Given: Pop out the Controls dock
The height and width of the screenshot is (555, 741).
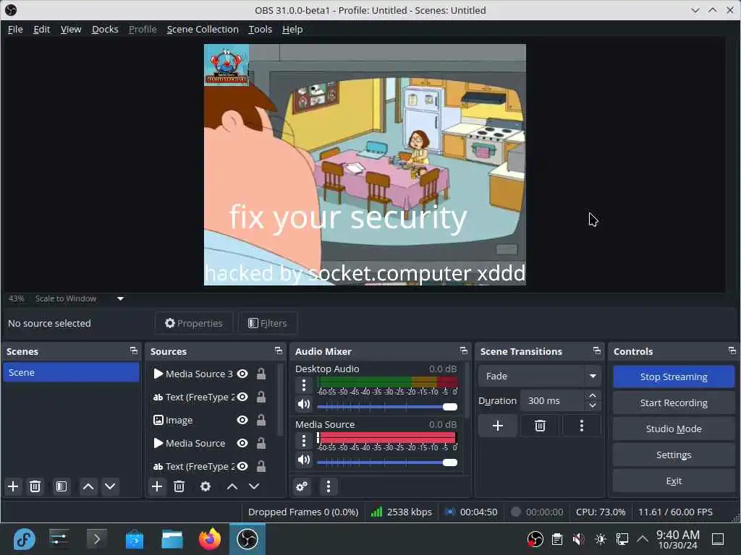Looking at the screenshot, I should coord(732,350).
